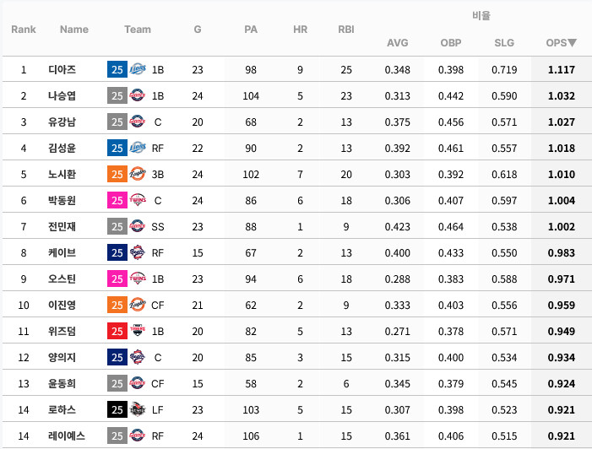Viewport: 592px width, 449px height.
Task: Click the Kia Tigers logo in 위즈덤 row
Action: point(138,331)
